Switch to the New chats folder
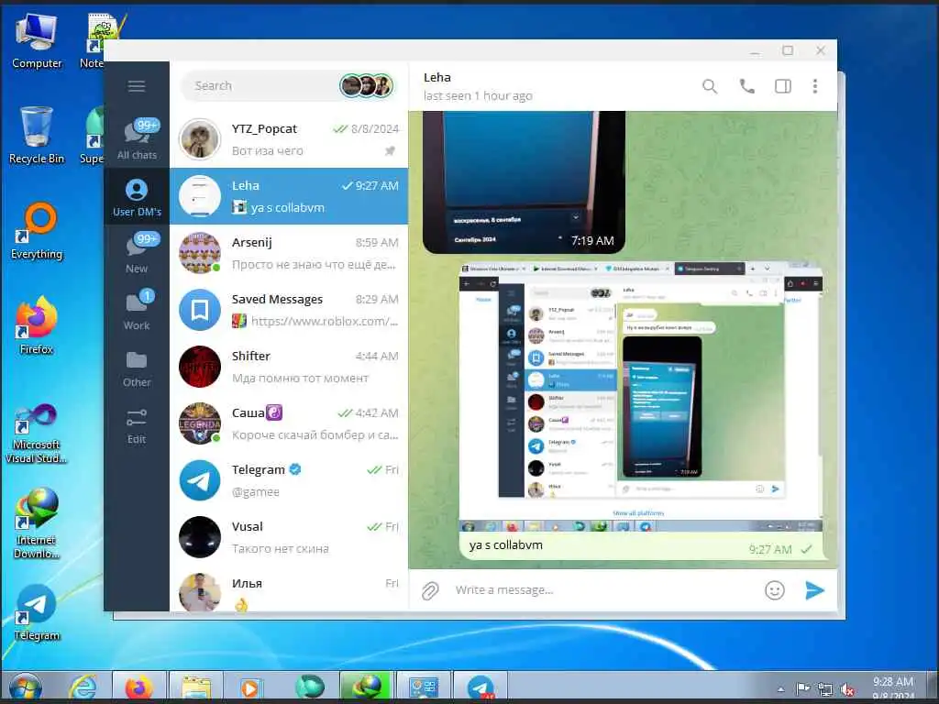This screenshot has width=939, height=704. pyautogui.click(x=137, y=253)
